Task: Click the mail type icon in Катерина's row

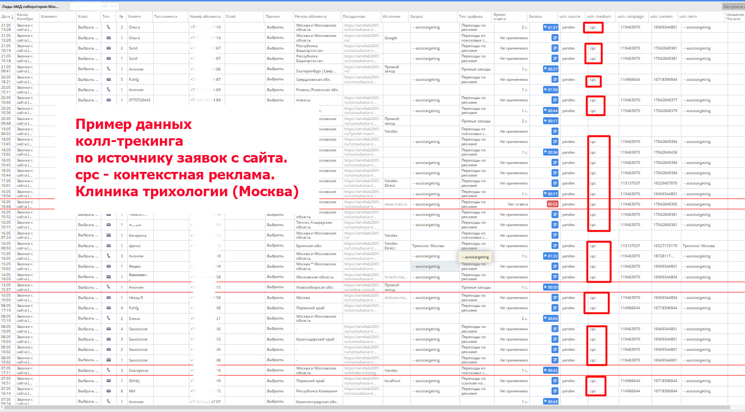Action: pyautogui.click(x=108, y=235)
